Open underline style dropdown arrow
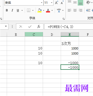This screenshot has width=93, height=96. point(22,10)
